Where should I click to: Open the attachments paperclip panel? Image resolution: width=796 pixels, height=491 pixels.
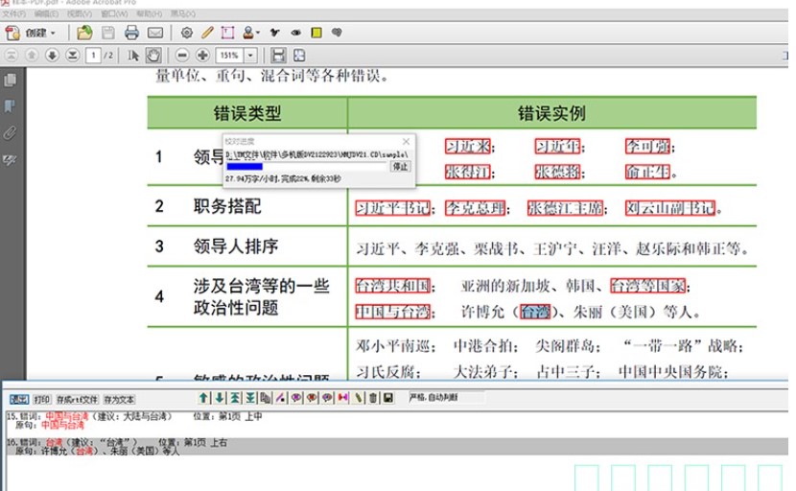(10, 133)
